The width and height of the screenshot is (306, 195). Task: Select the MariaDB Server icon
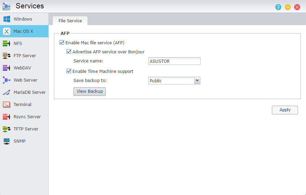coord(7,92)
